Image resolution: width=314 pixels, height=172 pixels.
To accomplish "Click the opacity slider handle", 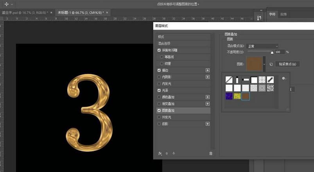I will [x=272, y=52].
